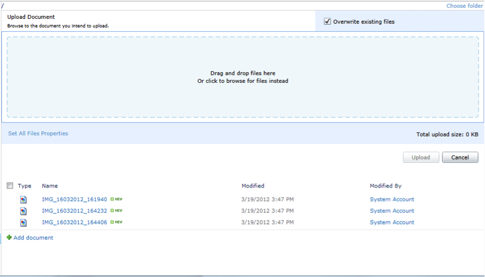The image size is (485, 277).
Task: Open System Account link for IMG_16032012_164232
Action: [x=392, y=210]
